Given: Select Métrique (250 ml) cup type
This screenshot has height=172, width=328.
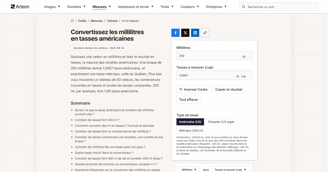Looking at the screenshot, I should [191, 131].
